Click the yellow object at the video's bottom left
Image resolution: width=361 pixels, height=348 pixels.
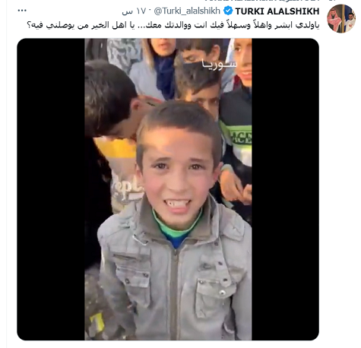[x=97, y=322]
